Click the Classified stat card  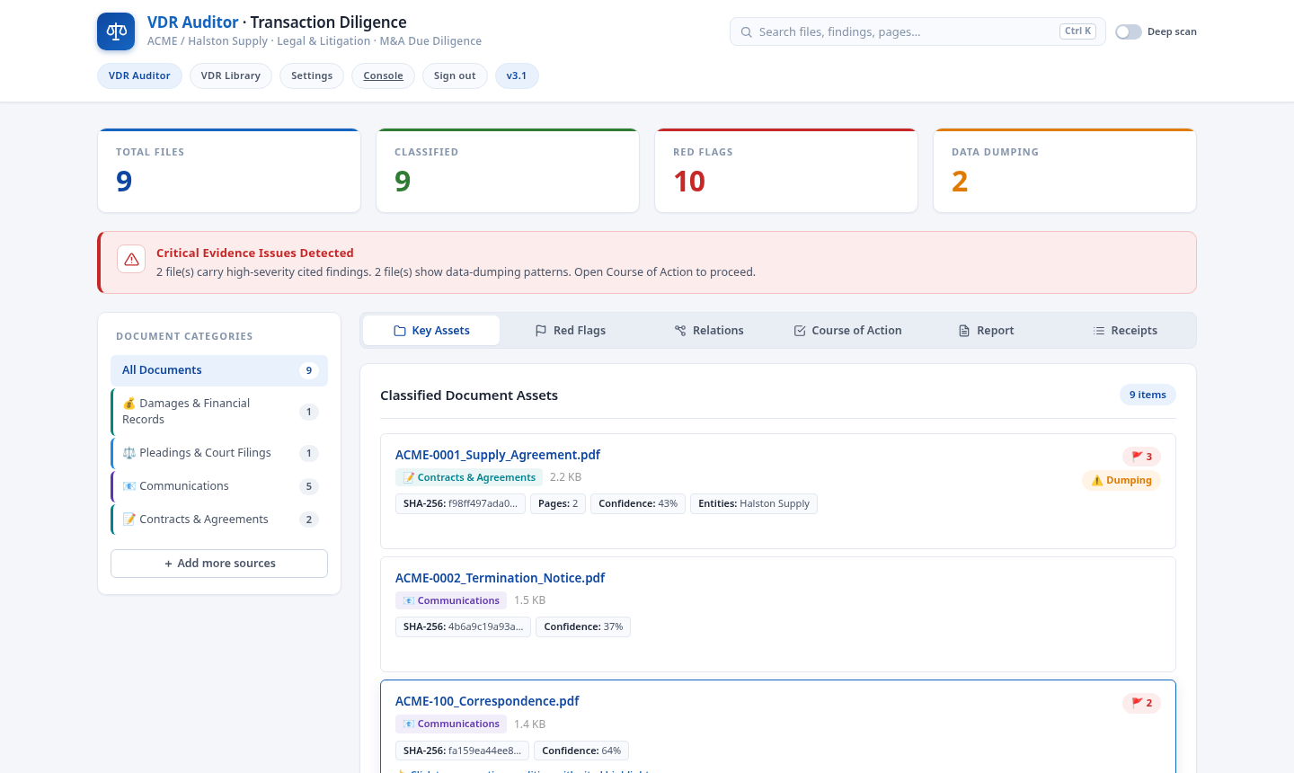pos(508,171)
